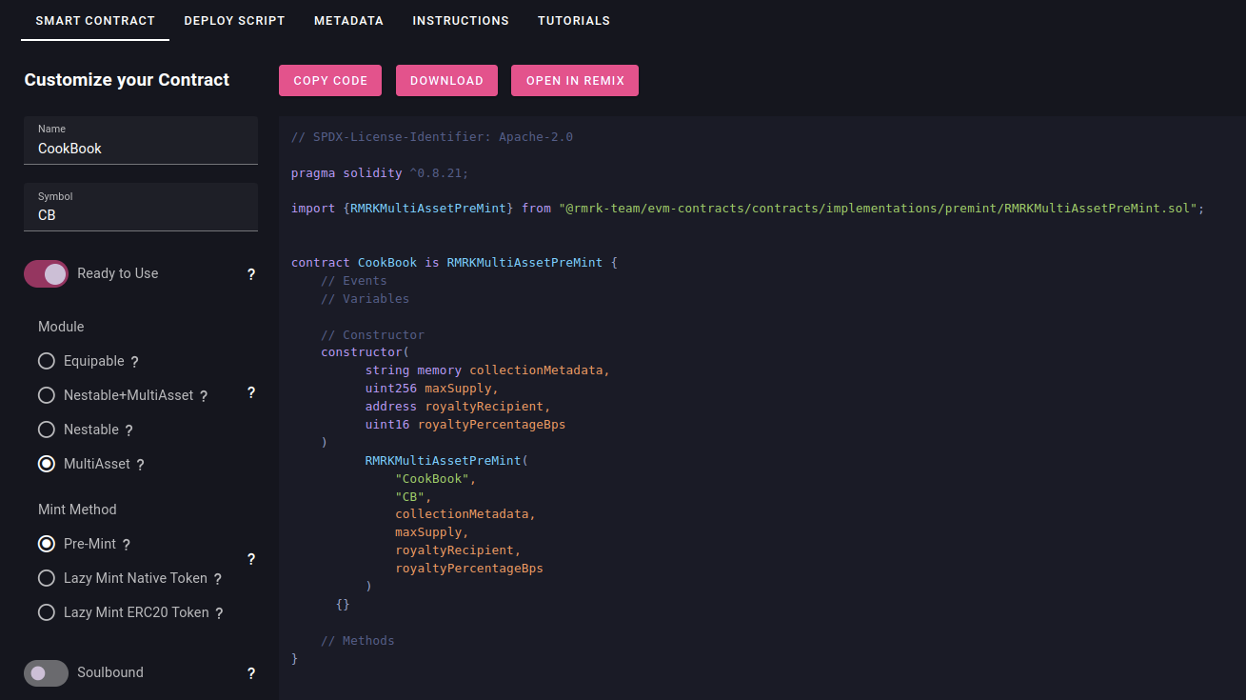Select the Equipable module radio button
This screenshot has width=1246, height=700.
(47, 361)
